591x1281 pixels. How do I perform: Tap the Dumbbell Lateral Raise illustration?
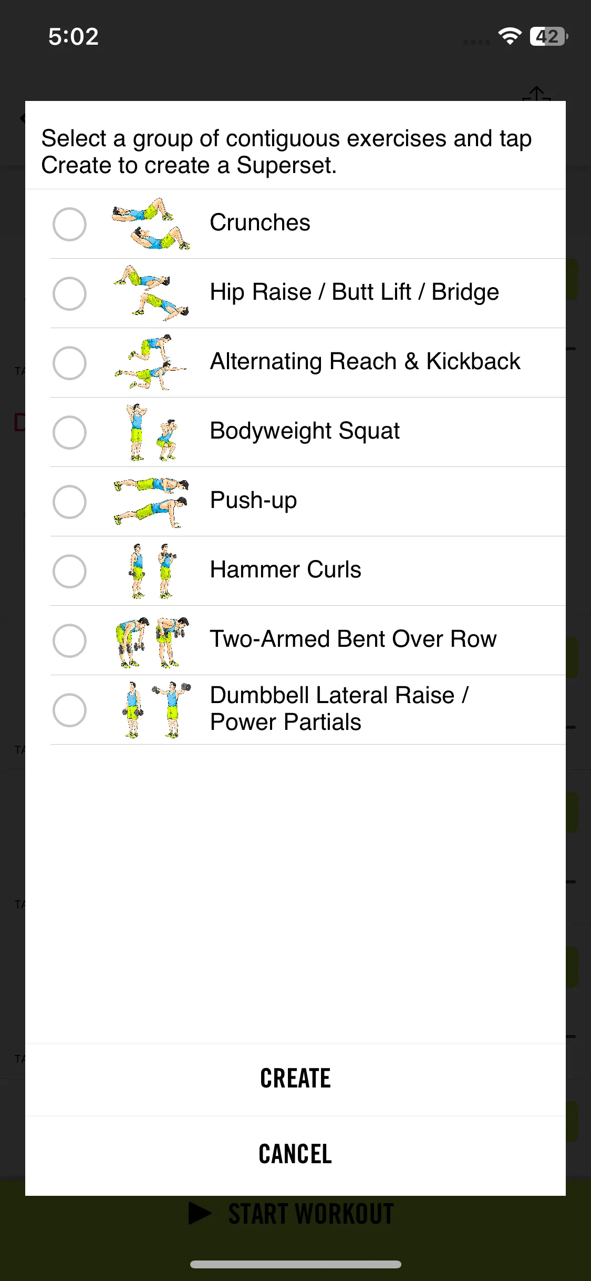156,710
